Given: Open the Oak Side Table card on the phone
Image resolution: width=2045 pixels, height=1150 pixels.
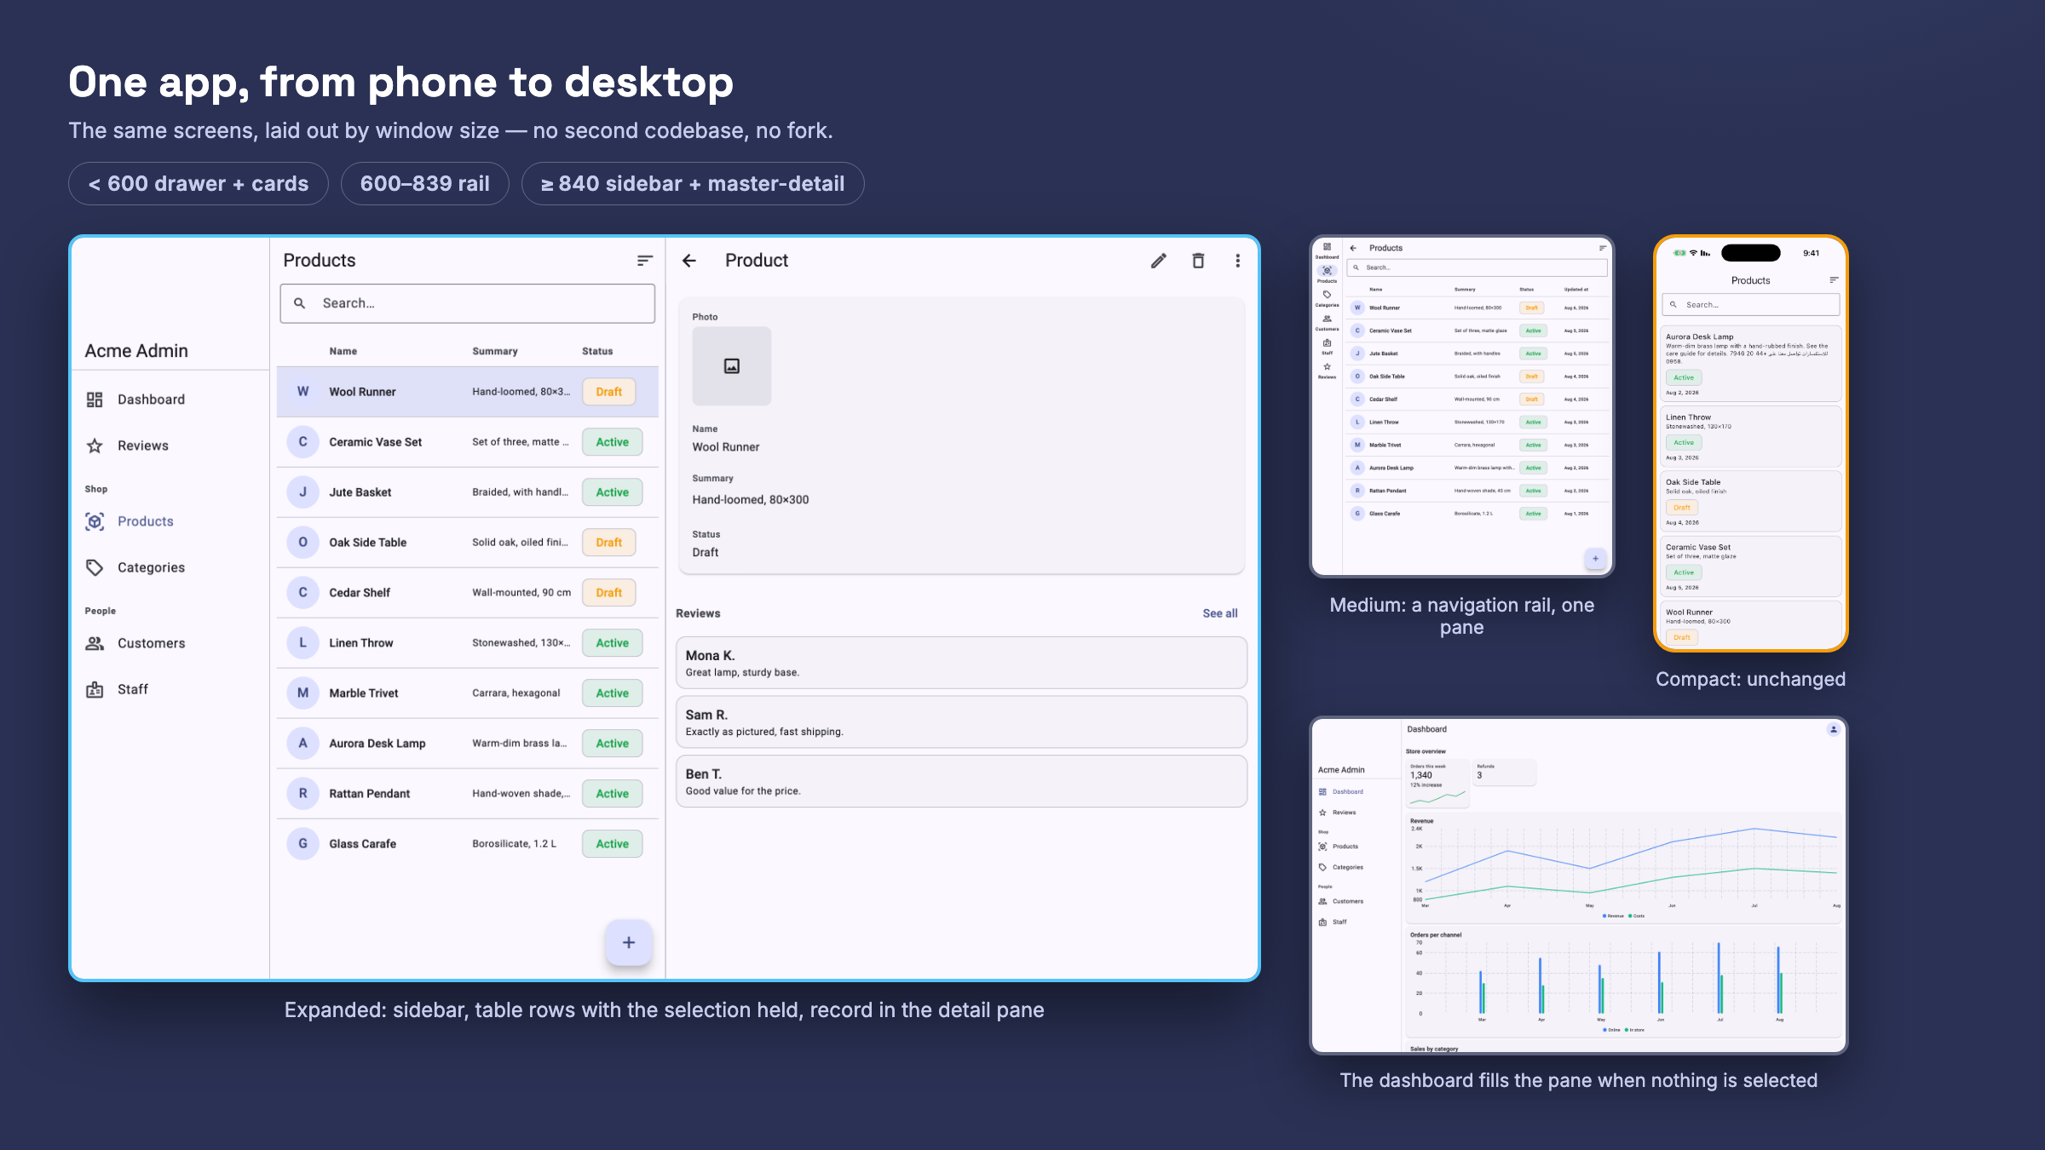Looking at the screenshot, I should point(1751,502).
